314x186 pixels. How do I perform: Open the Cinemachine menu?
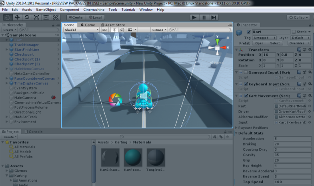[94, 10]
